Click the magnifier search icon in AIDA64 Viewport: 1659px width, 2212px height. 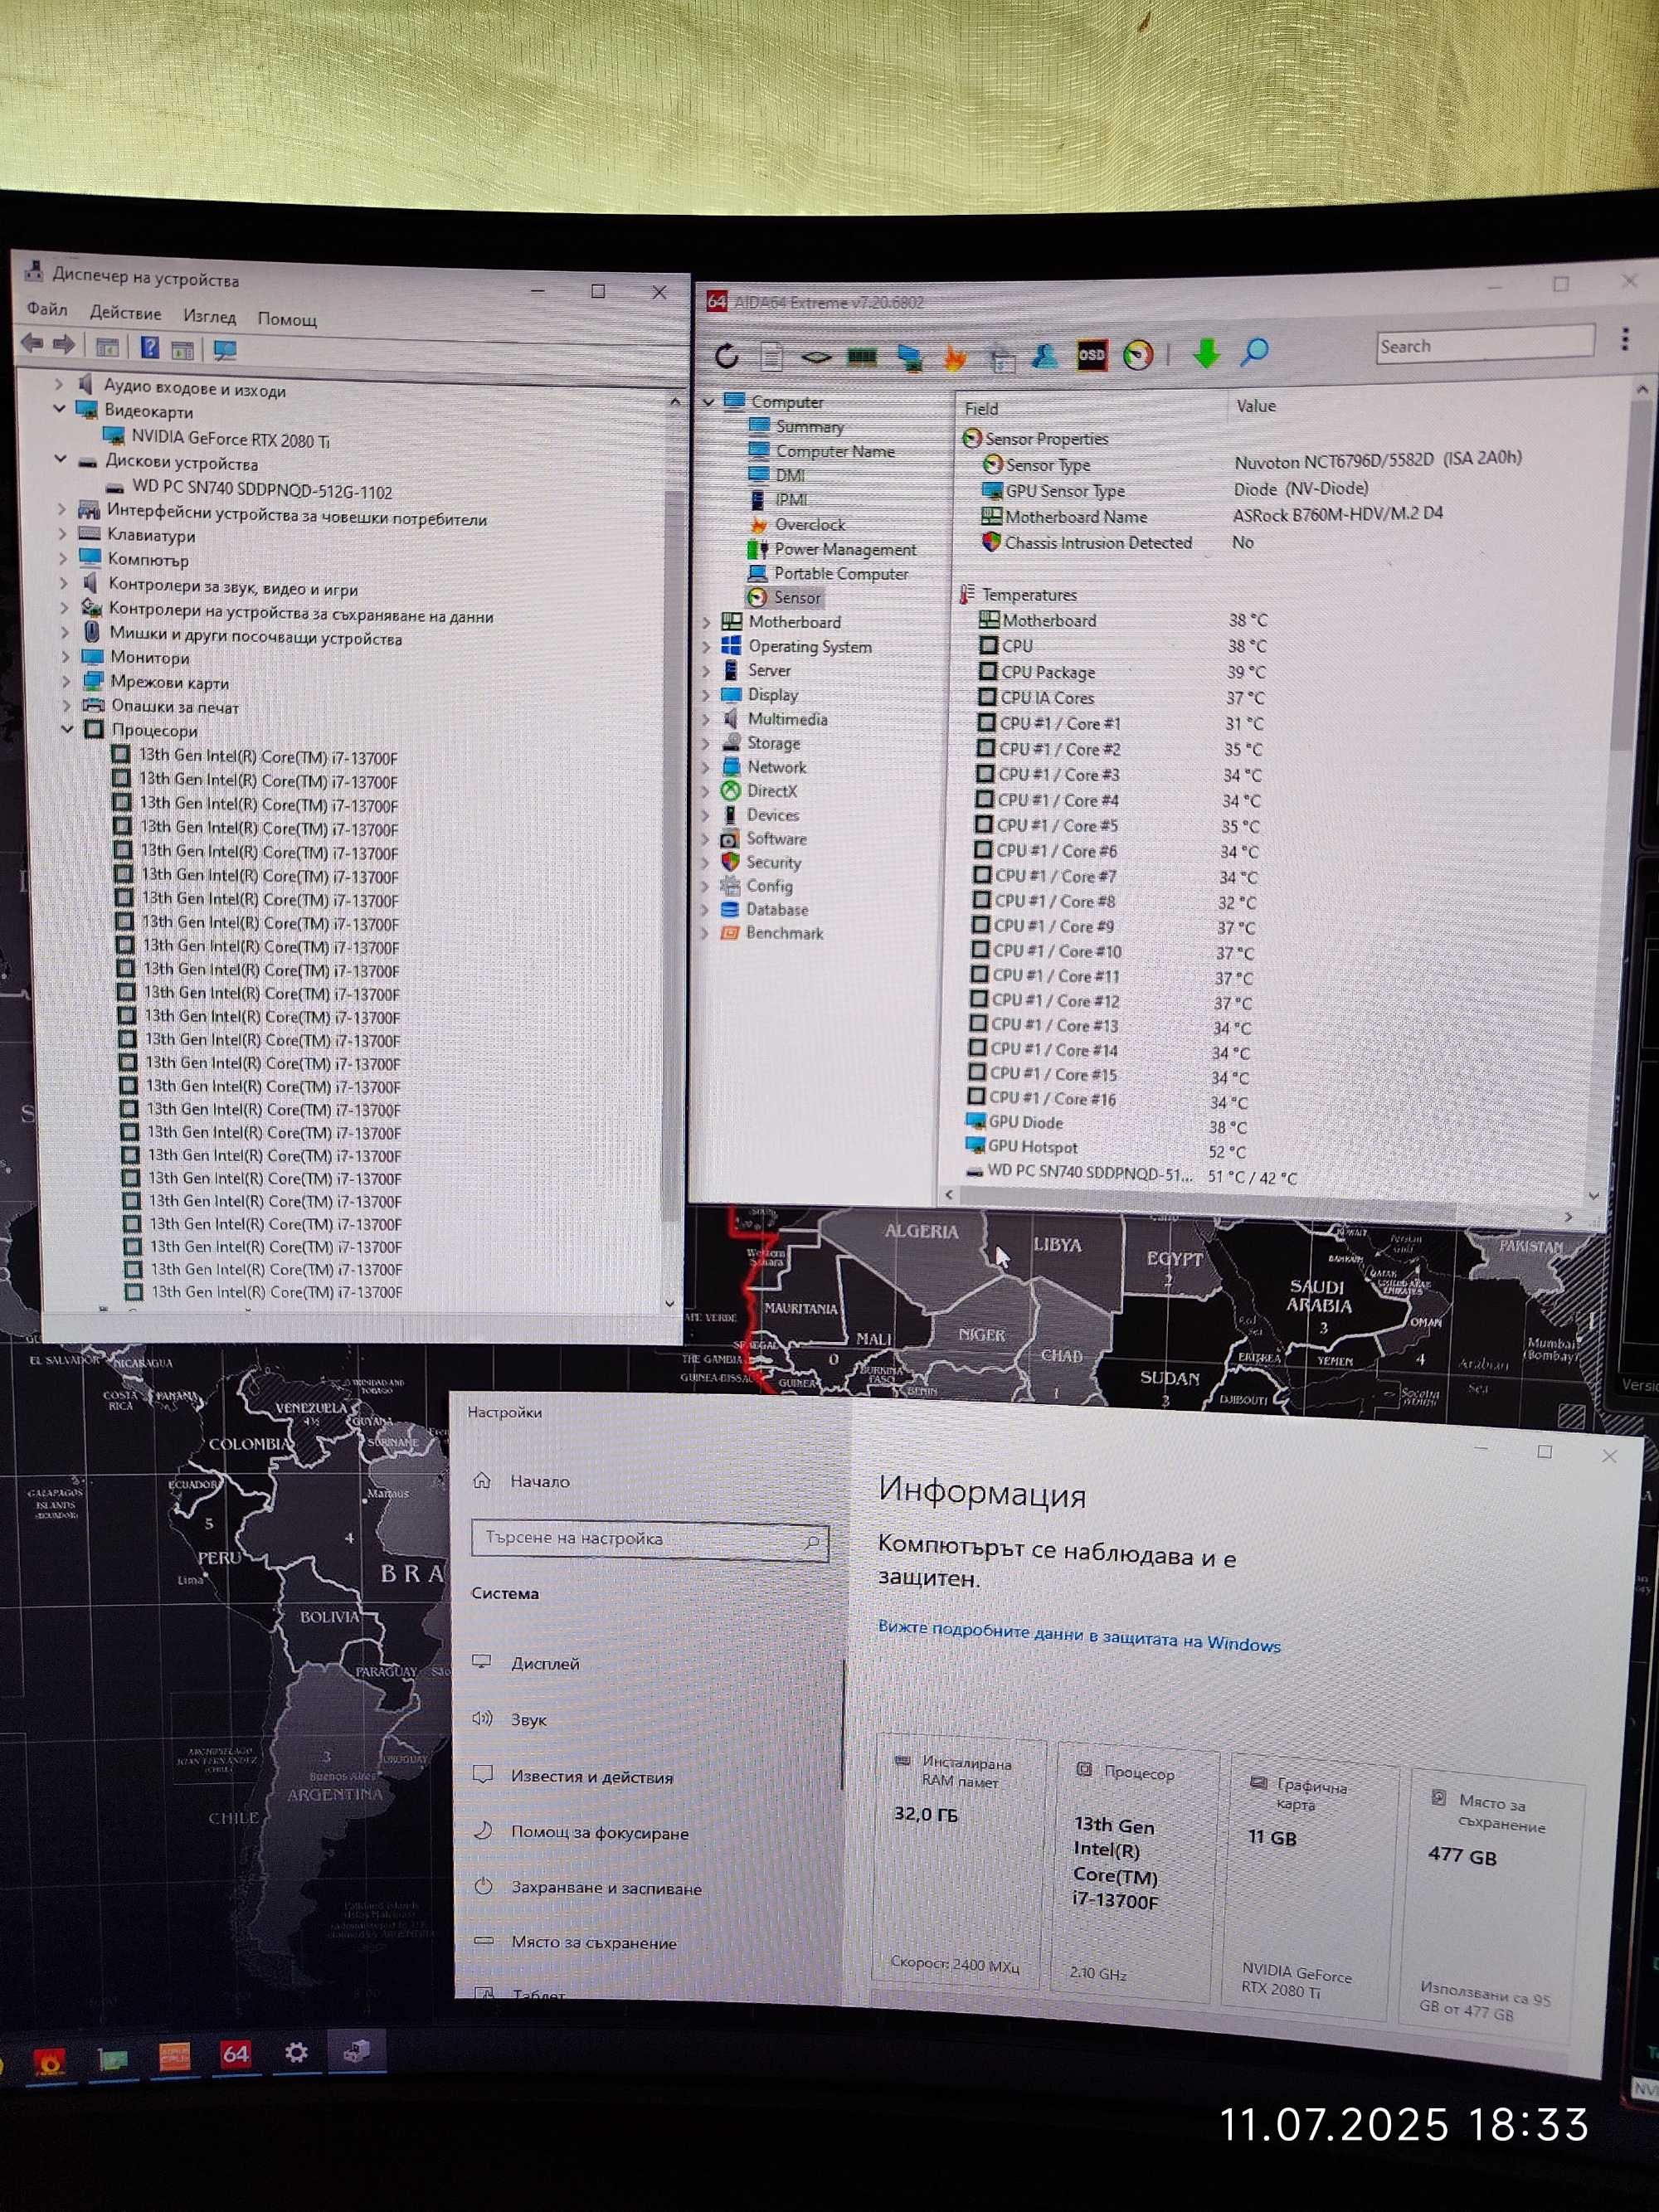tap(1254, 351)
